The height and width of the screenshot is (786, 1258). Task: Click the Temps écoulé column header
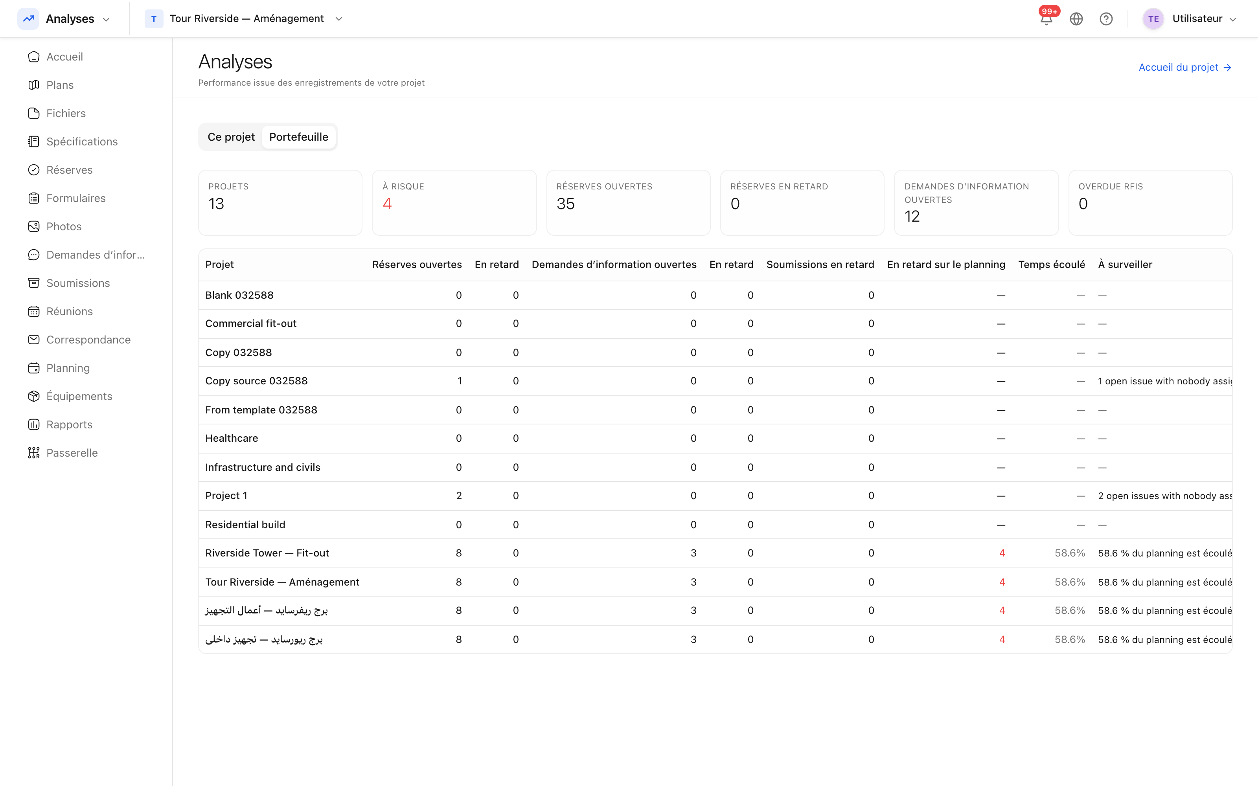1051,264
